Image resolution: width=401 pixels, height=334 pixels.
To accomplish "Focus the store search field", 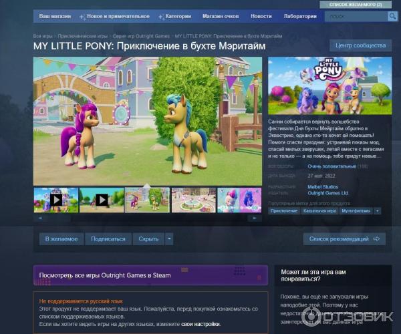I will 356,17.
